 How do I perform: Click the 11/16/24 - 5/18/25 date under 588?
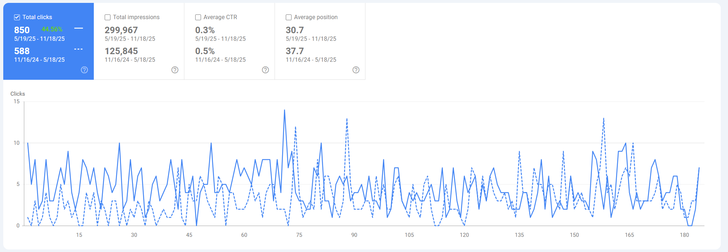point(39,60)
